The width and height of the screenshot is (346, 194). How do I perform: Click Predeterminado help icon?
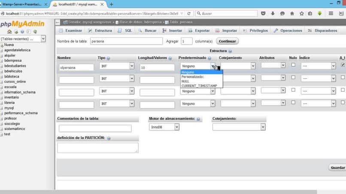(209, 58)
